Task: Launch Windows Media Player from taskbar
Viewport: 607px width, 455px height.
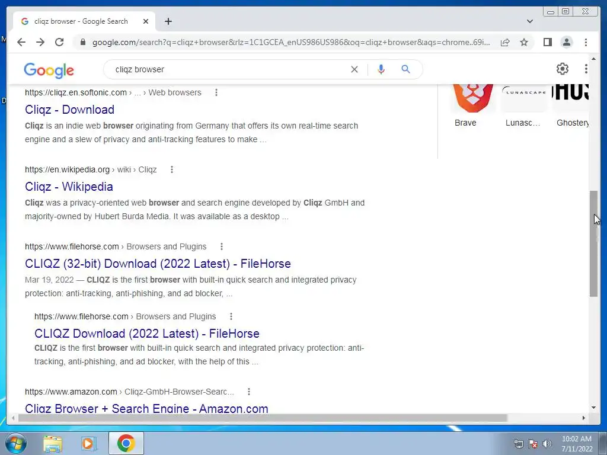Action: tap(88, 443)
